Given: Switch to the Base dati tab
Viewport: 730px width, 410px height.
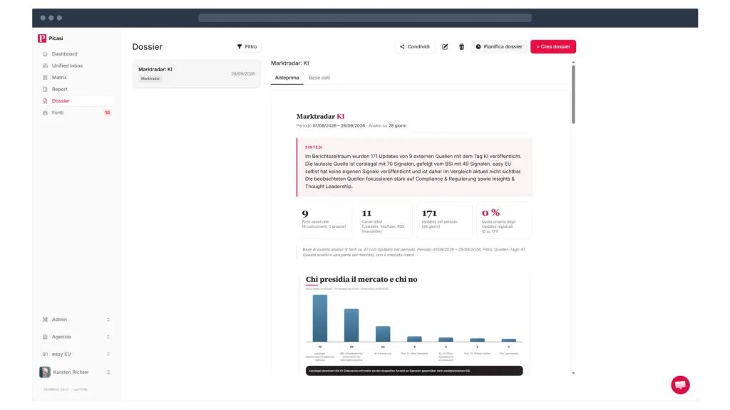Looking at the screenshot, I should click(319, 78).
